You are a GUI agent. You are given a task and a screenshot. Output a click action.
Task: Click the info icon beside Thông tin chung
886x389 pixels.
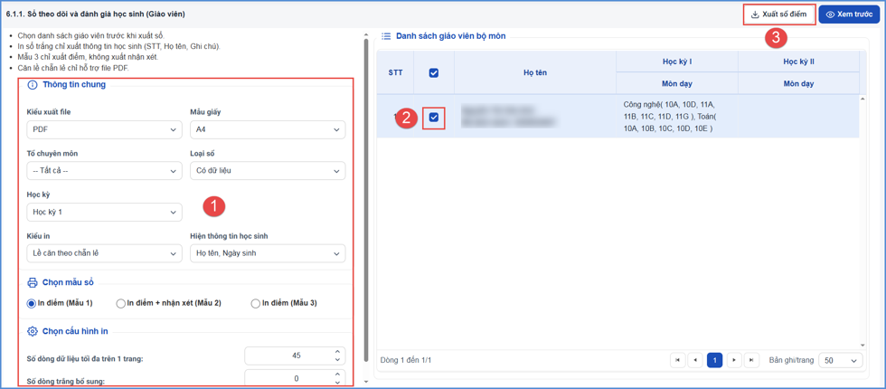(x=33, y=85)
